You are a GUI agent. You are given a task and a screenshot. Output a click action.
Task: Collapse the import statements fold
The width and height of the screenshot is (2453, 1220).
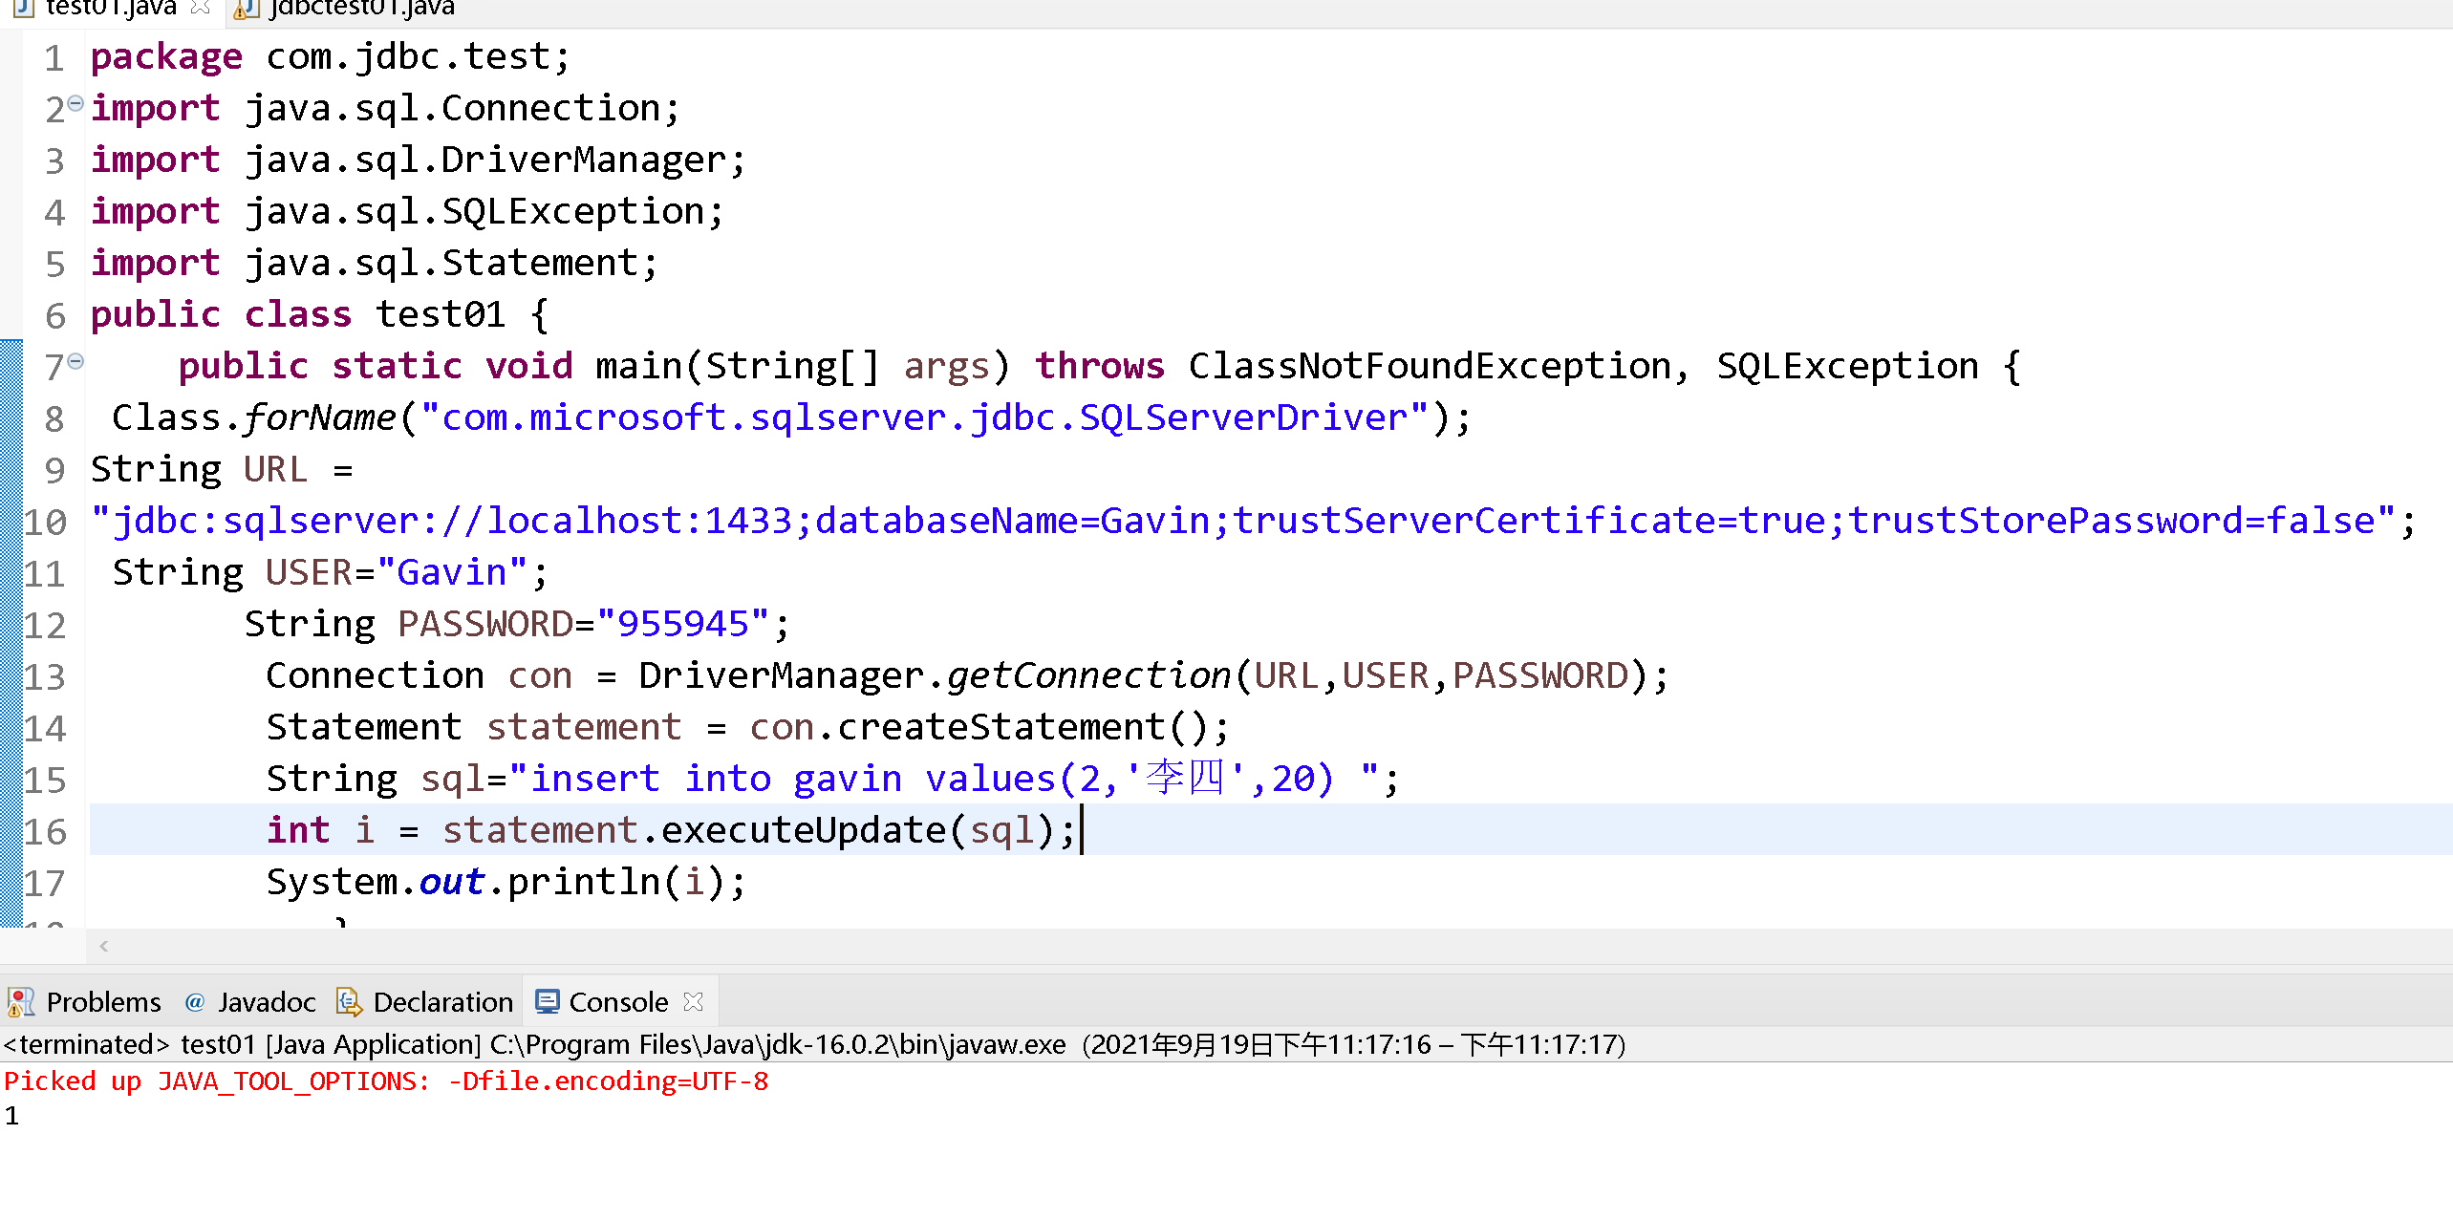pyautogui.click(x=75, y=103)
